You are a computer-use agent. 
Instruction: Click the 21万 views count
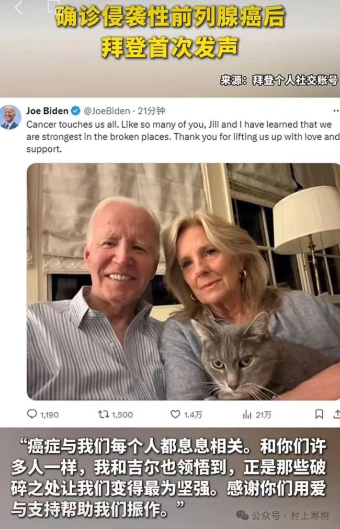(263, 414)
